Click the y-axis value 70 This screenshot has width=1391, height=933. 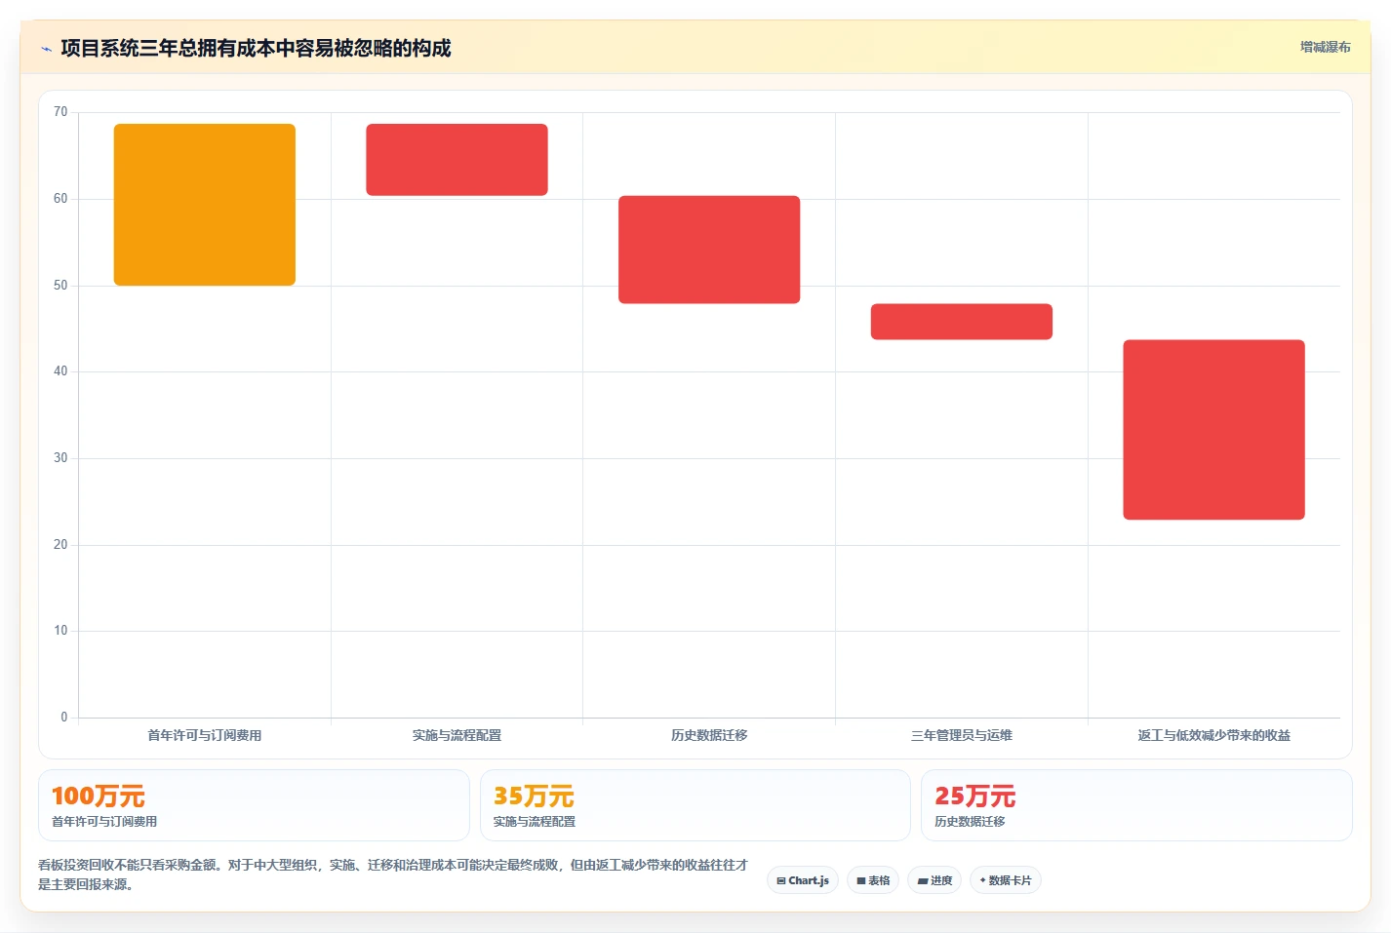tap(60, 112)
